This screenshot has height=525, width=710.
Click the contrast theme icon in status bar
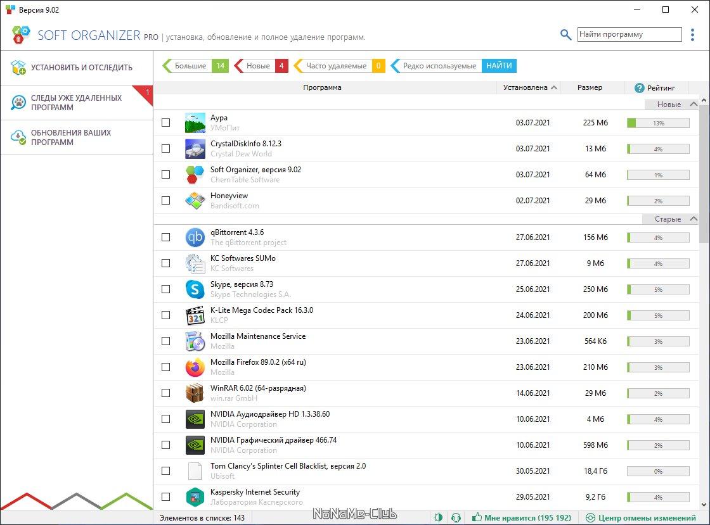(x=438, y=517)
